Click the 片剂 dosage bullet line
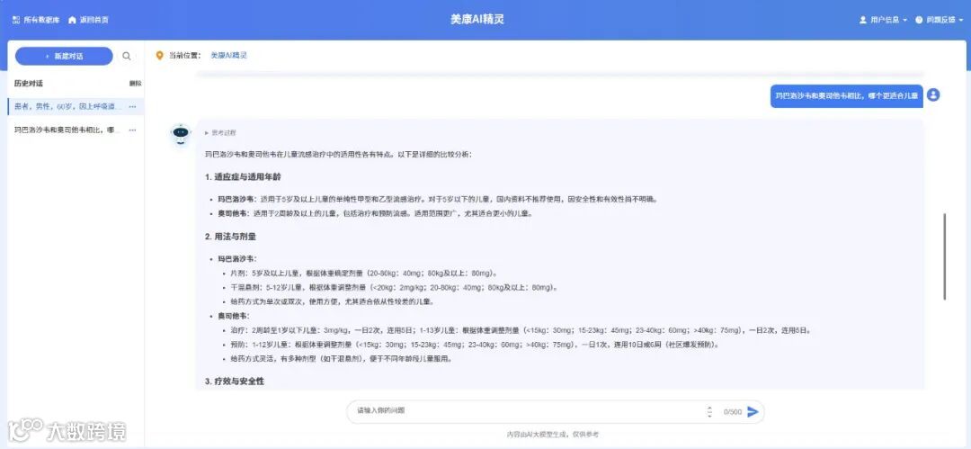Screen dimensions: 971x449 pyautogui.click(x=364, y=273)
